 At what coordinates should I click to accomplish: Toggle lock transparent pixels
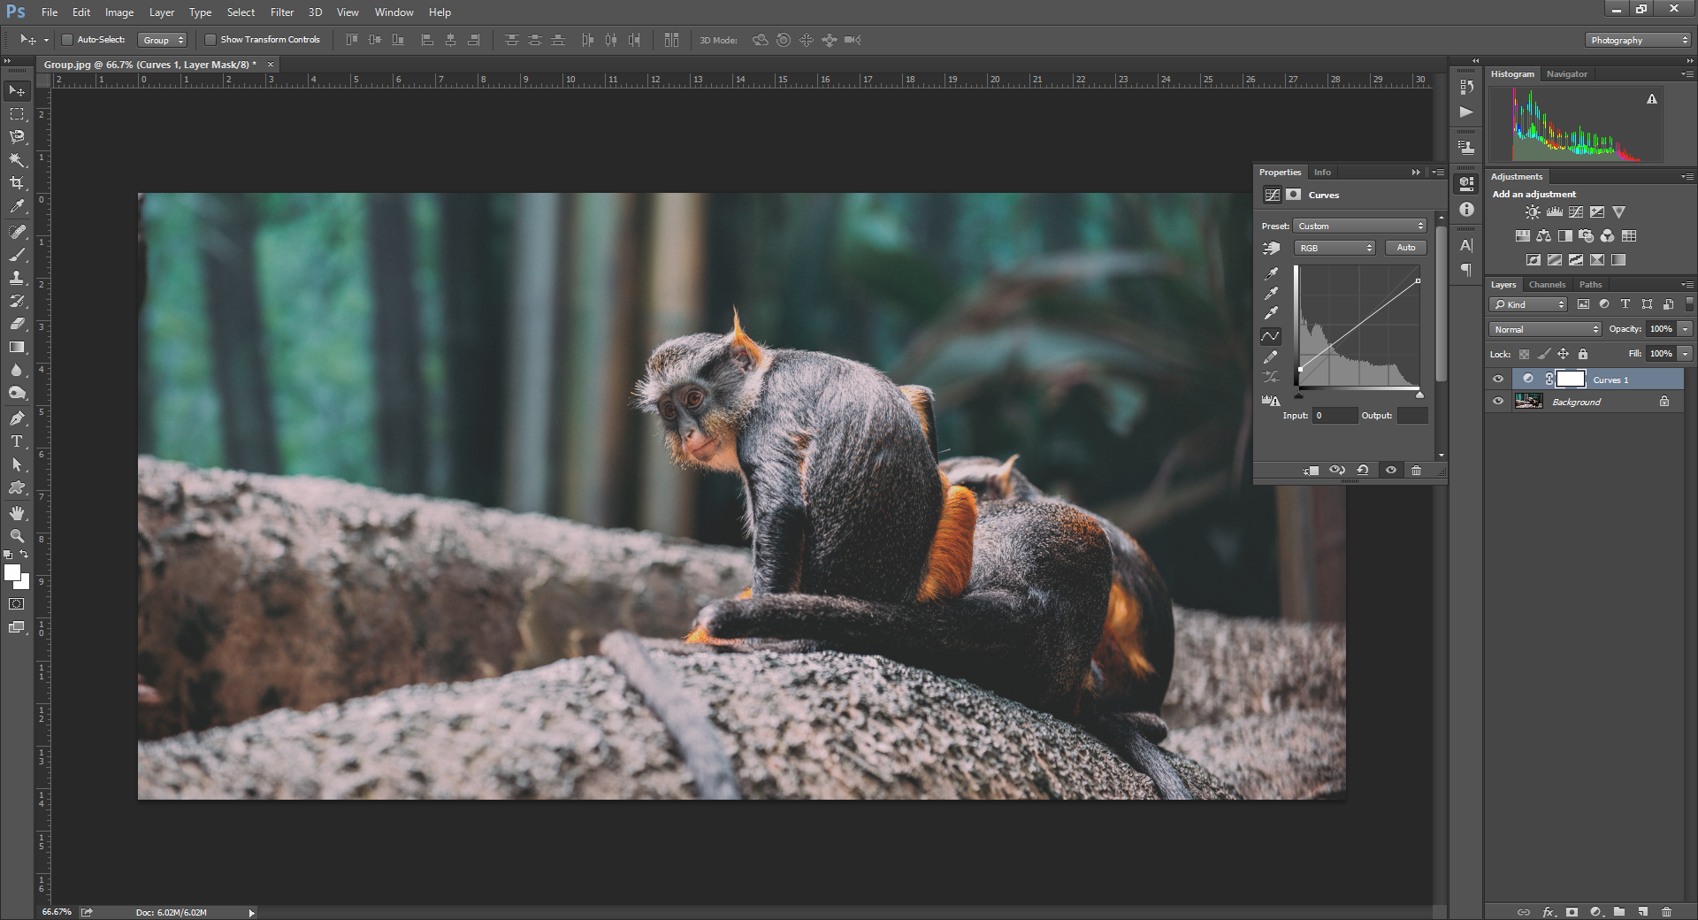pos(1524,354)
